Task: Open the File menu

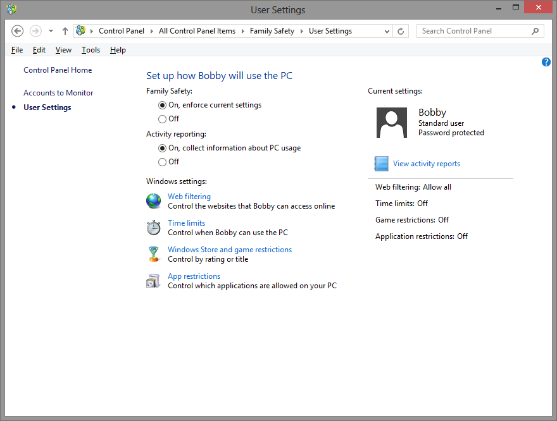Action: [x=17, y=50]
